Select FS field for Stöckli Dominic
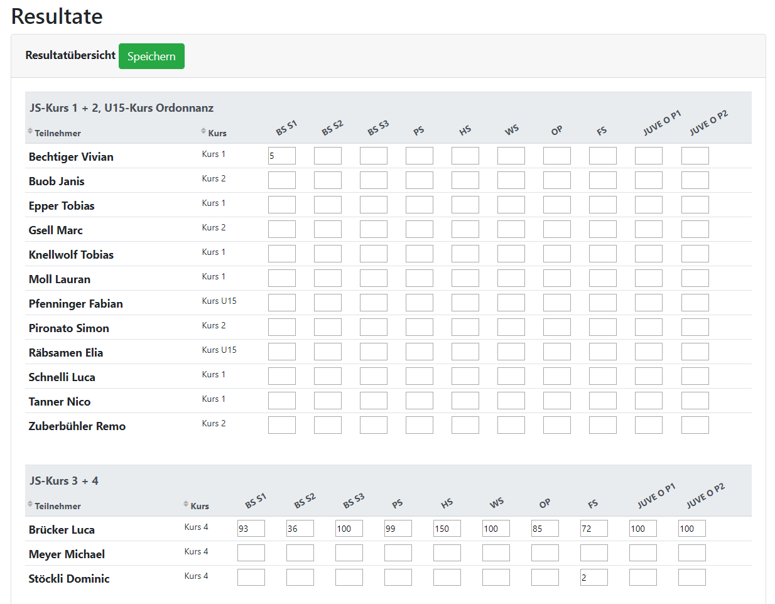The height and width of the screenshot is (604, 775). [x=594, y=578]
